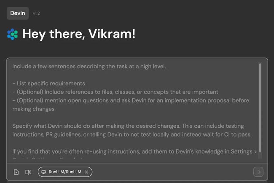This screenshot has height=183, width=274.
Task: Click the 'mention open questions' placeholder line
Action: point(131,100)
